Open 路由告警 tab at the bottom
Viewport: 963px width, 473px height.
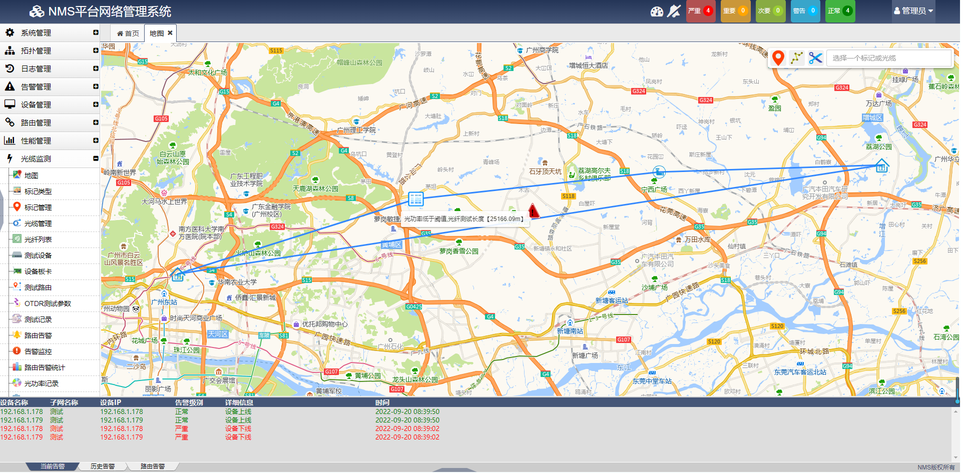coord(153,466)
